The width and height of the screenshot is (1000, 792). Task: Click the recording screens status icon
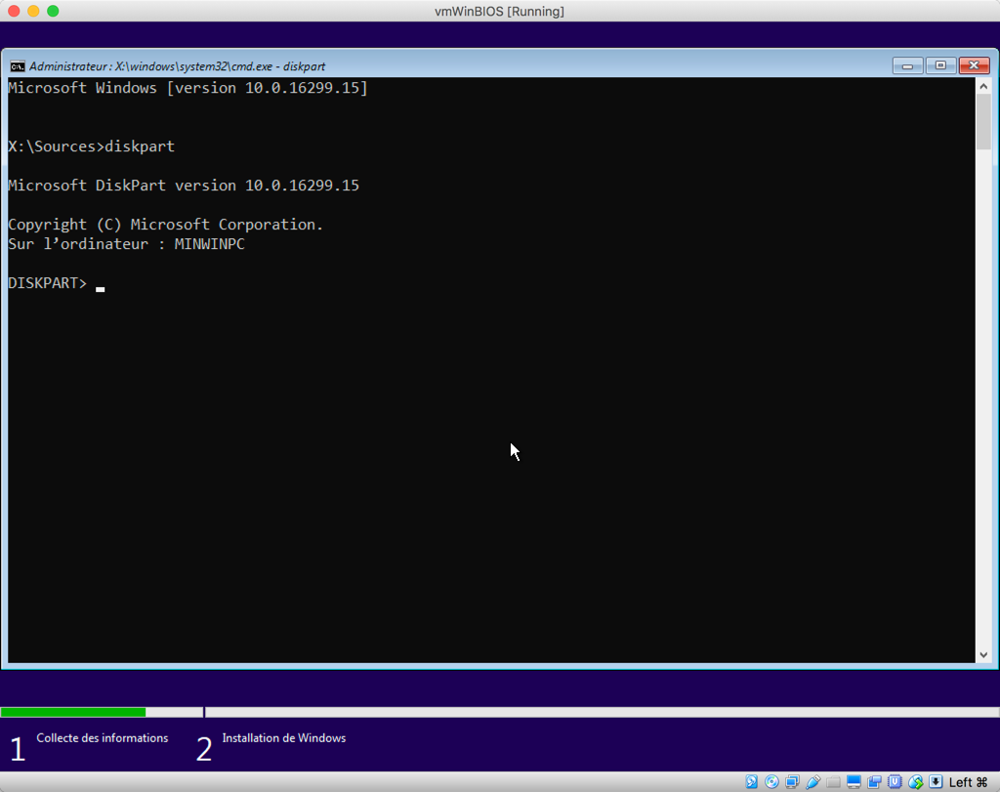pos(874,782)
